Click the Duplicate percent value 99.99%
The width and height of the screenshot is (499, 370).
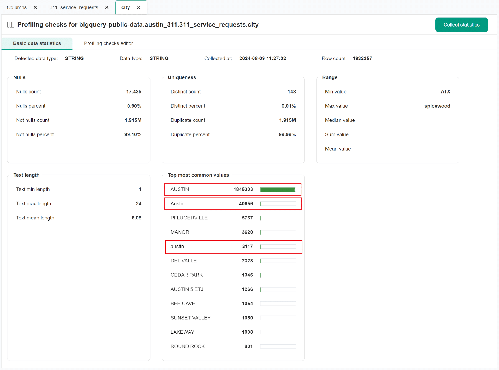click(x=287, y=134)
